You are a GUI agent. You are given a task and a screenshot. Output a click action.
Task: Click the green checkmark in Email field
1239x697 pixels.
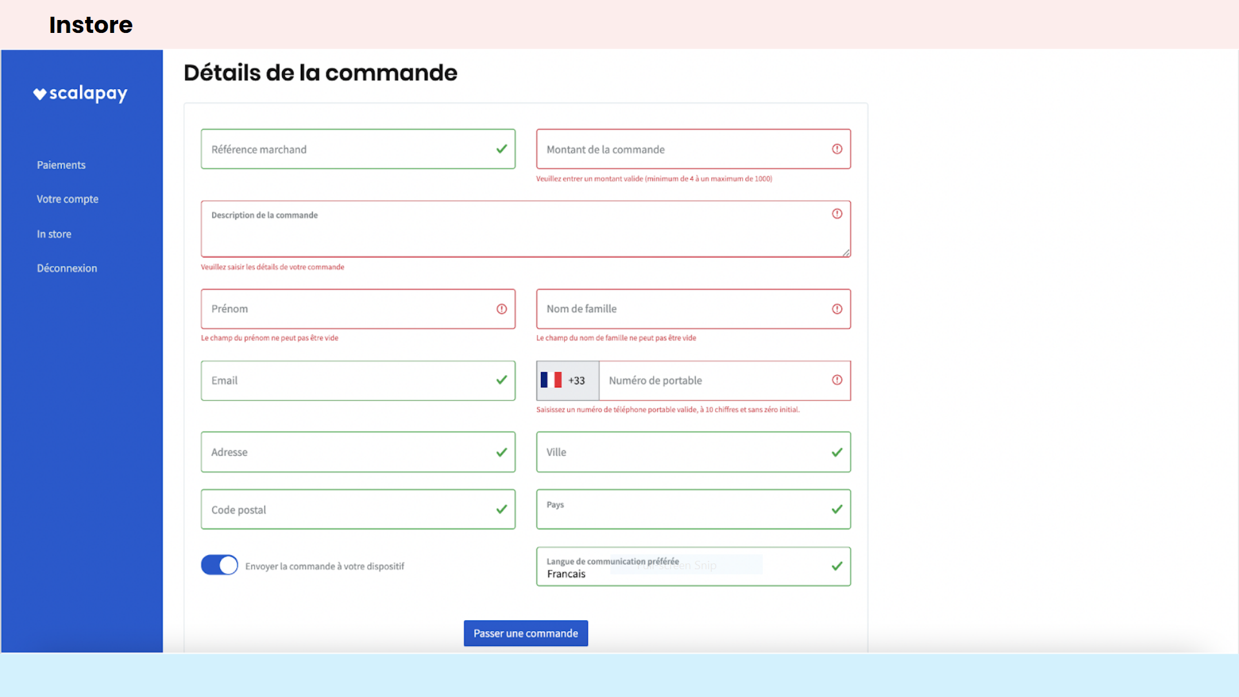[501, 380]
